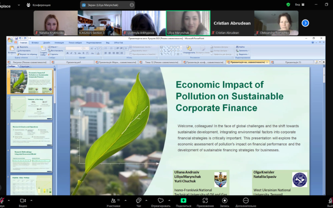Click the Cristian Abrudean participant tile
The width and height of the screenshot is (333, 208).
tap(232, 23)
